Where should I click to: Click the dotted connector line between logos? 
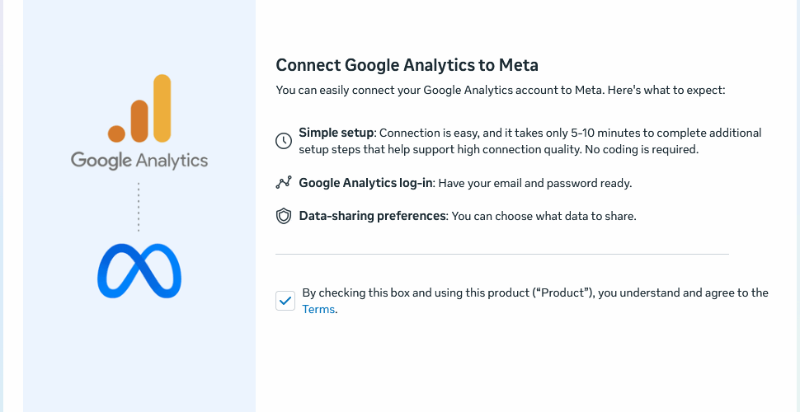(139, 207)
